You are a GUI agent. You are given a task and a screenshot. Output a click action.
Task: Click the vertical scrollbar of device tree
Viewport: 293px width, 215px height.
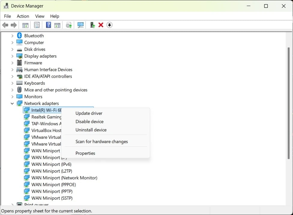[288, 102]
